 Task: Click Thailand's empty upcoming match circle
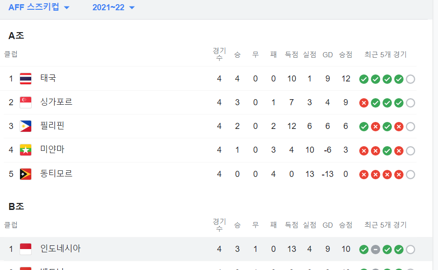point(411,79)
